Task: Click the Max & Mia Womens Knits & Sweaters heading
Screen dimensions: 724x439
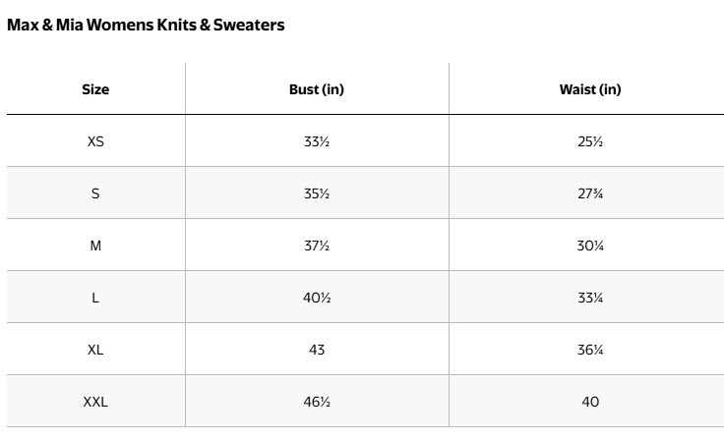Action: pyautogui.click(x=146, y=26)
